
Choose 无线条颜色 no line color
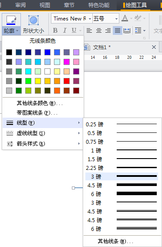pyautogui.click(x=43, y=41)
